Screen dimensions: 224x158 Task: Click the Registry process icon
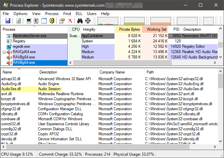9,41
